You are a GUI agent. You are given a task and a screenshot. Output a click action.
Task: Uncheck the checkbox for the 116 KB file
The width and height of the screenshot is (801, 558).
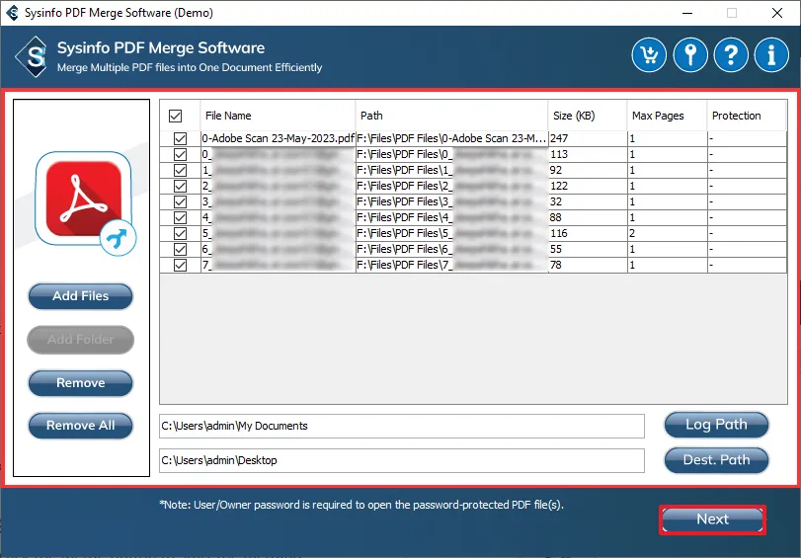180,233
